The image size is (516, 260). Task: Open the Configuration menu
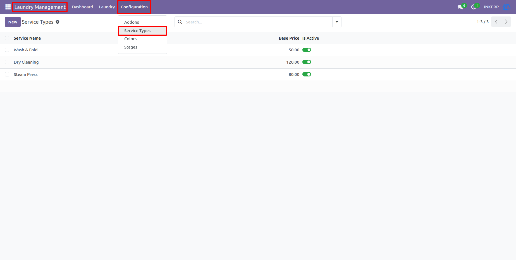134,7
